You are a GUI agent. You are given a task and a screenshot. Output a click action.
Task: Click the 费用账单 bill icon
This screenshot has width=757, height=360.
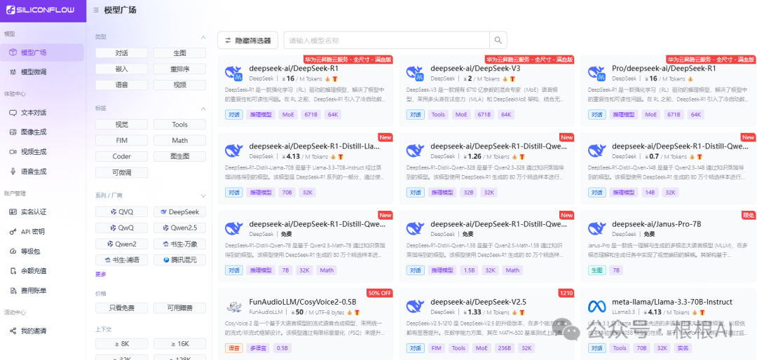[x=13, y=291]
